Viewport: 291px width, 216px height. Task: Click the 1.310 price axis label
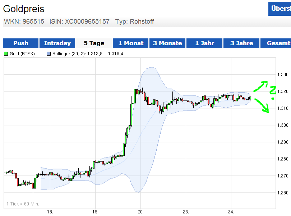pyautogui.click(x=283, y=108)
